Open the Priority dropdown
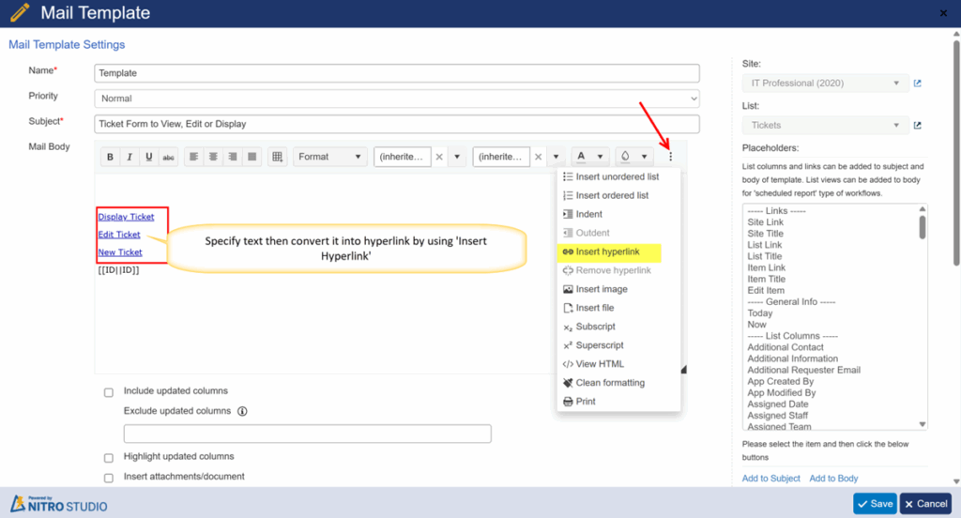 tap(397, 99)
